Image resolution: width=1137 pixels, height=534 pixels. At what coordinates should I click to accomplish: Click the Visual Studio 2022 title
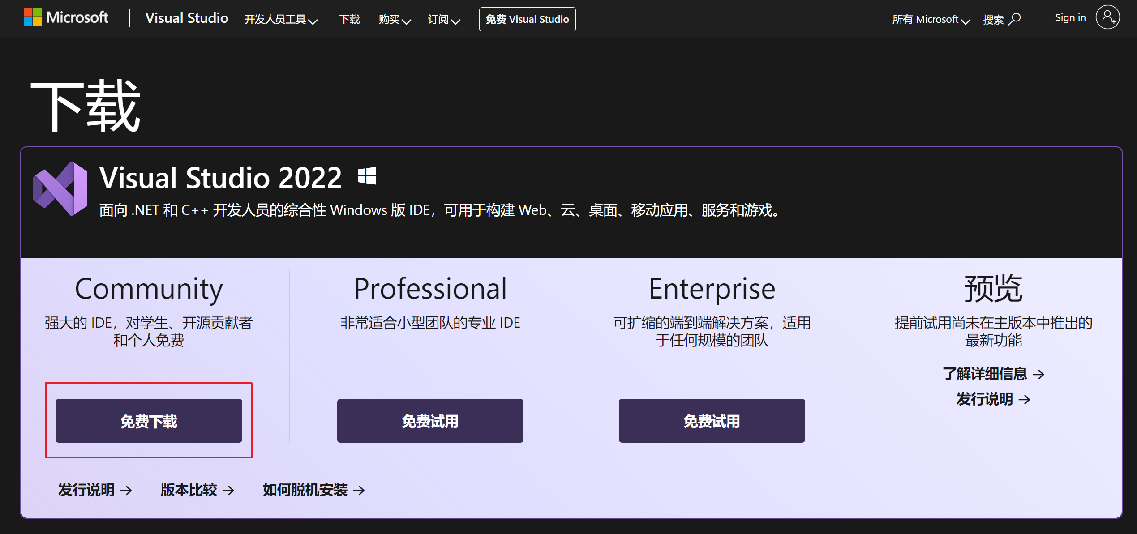coord(220,178)
